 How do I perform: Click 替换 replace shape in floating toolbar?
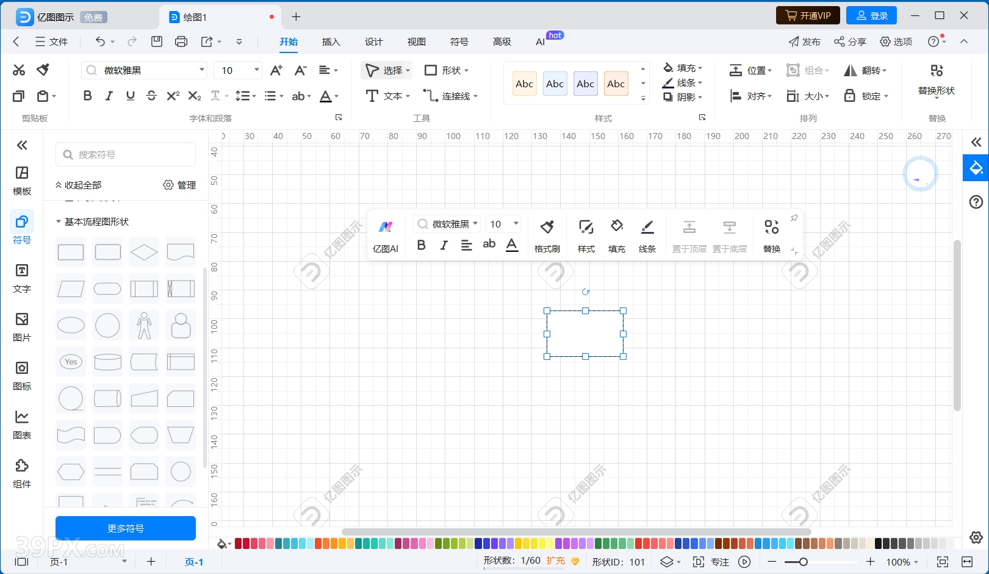tap(772, 237)
